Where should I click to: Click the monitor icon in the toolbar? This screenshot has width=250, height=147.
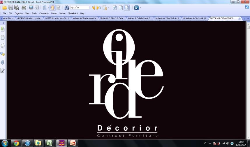click(x=31, y=8)
